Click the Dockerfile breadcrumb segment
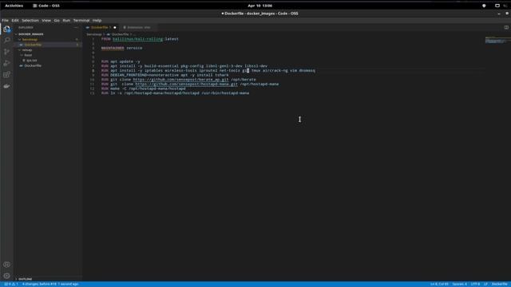511x287 pixels. click(118, 34)
